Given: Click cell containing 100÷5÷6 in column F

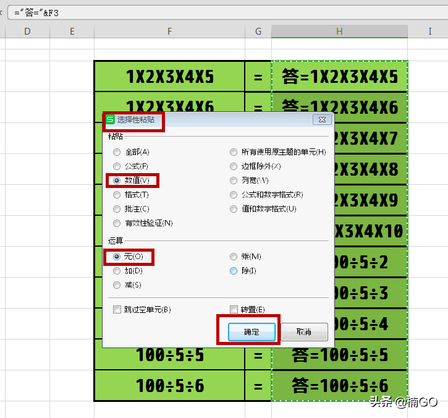Looking at the screenshot, I should (x=169, y=385).
